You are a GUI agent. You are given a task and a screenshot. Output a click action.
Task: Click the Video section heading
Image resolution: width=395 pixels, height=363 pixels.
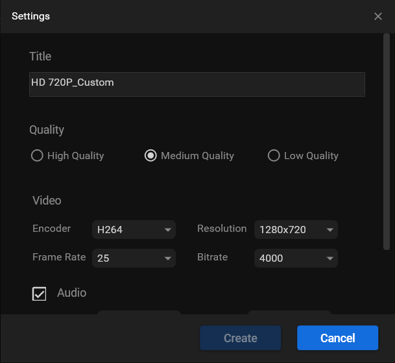click(x=47, y=201)
